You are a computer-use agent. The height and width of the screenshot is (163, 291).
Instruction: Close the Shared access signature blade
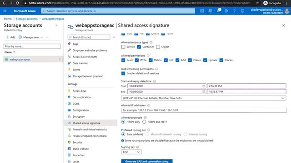(x=284, y=25)
